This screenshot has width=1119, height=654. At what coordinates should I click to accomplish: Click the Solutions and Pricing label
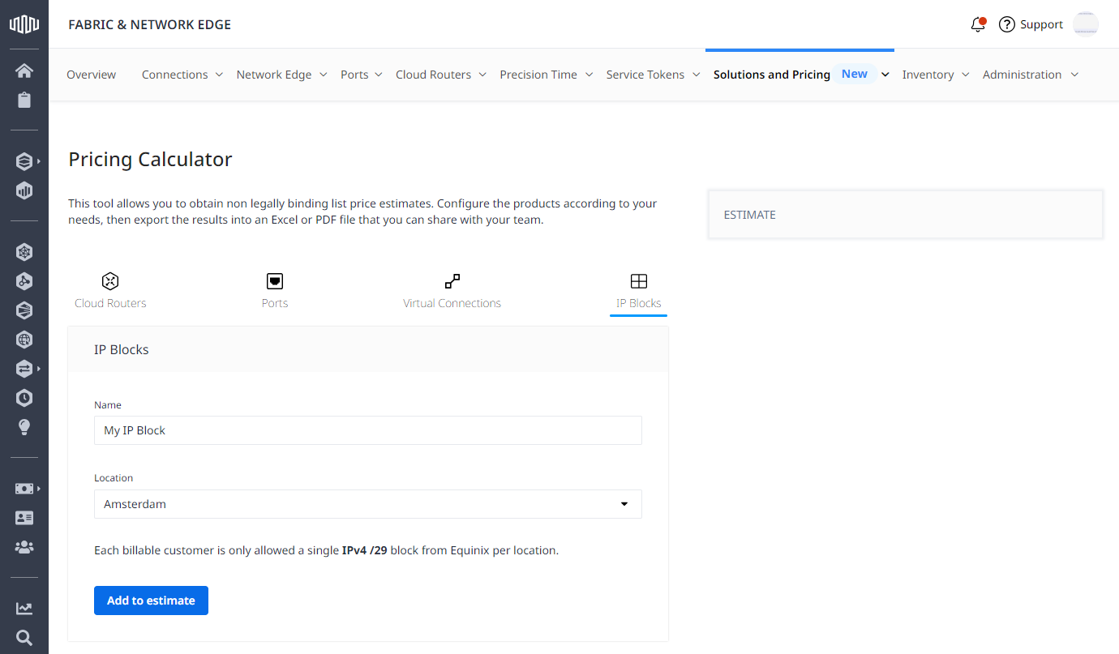772,75
